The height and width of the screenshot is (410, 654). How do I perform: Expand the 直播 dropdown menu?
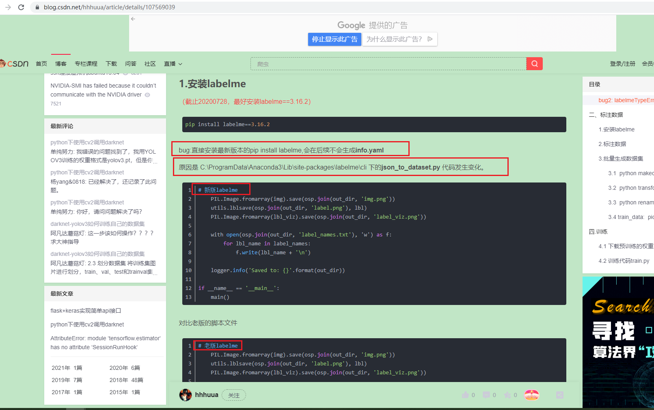click(x=173, y=64)
